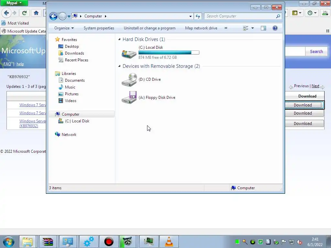Open Windows Start menu
Viewport: 331px width, 248px height.
9,242
